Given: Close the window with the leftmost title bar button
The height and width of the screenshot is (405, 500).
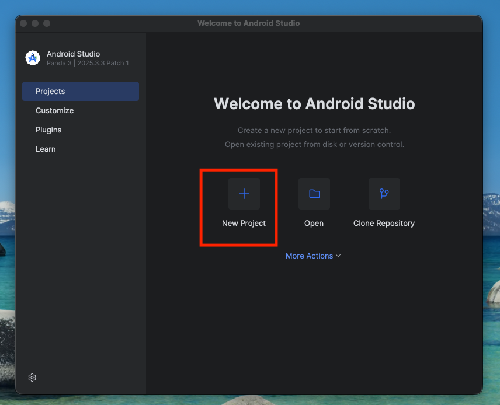Looking at the screenshot, I should [23, 23].
